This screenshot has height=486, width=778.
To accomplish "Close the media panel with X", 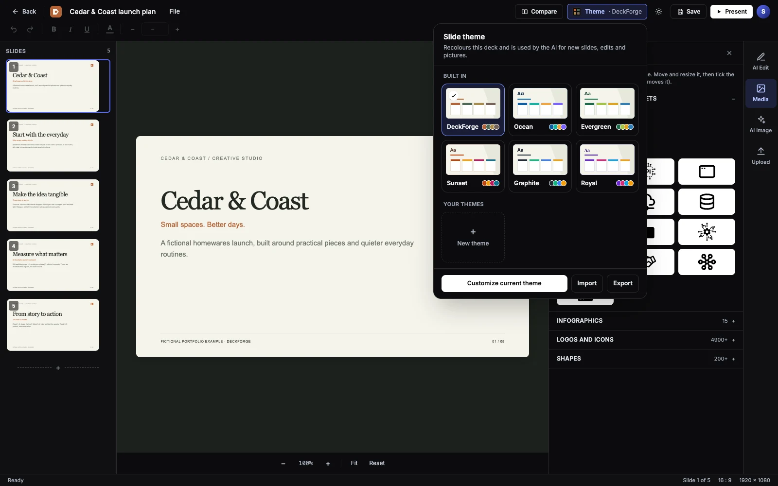I will click(729, 53).
